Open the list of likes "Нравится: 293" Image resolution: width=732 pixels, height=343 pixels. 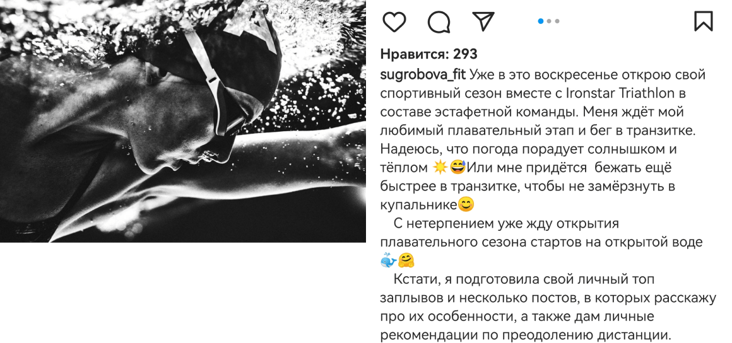(428, 54)
